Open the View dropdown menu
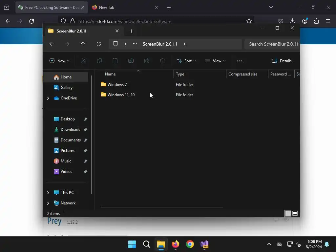The height and width of the screenshot is (252, 336). pos(215,61)
